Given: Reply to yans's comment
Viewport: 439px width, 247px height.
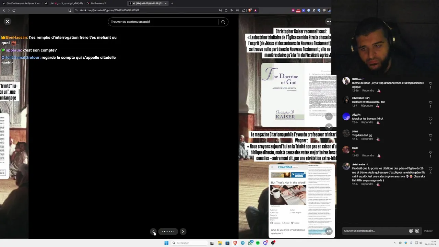Looking at the screenshot, I should [x=367, y=139].
